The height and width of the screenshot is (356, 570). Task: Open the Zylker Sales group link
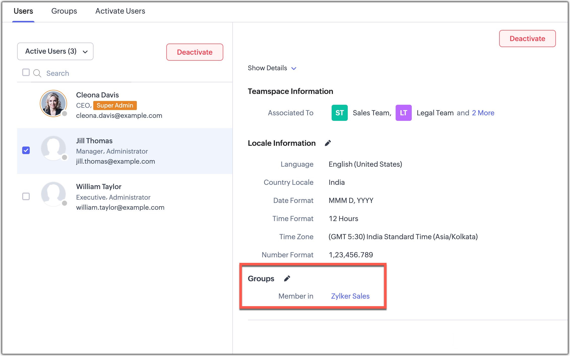[350, 296]
